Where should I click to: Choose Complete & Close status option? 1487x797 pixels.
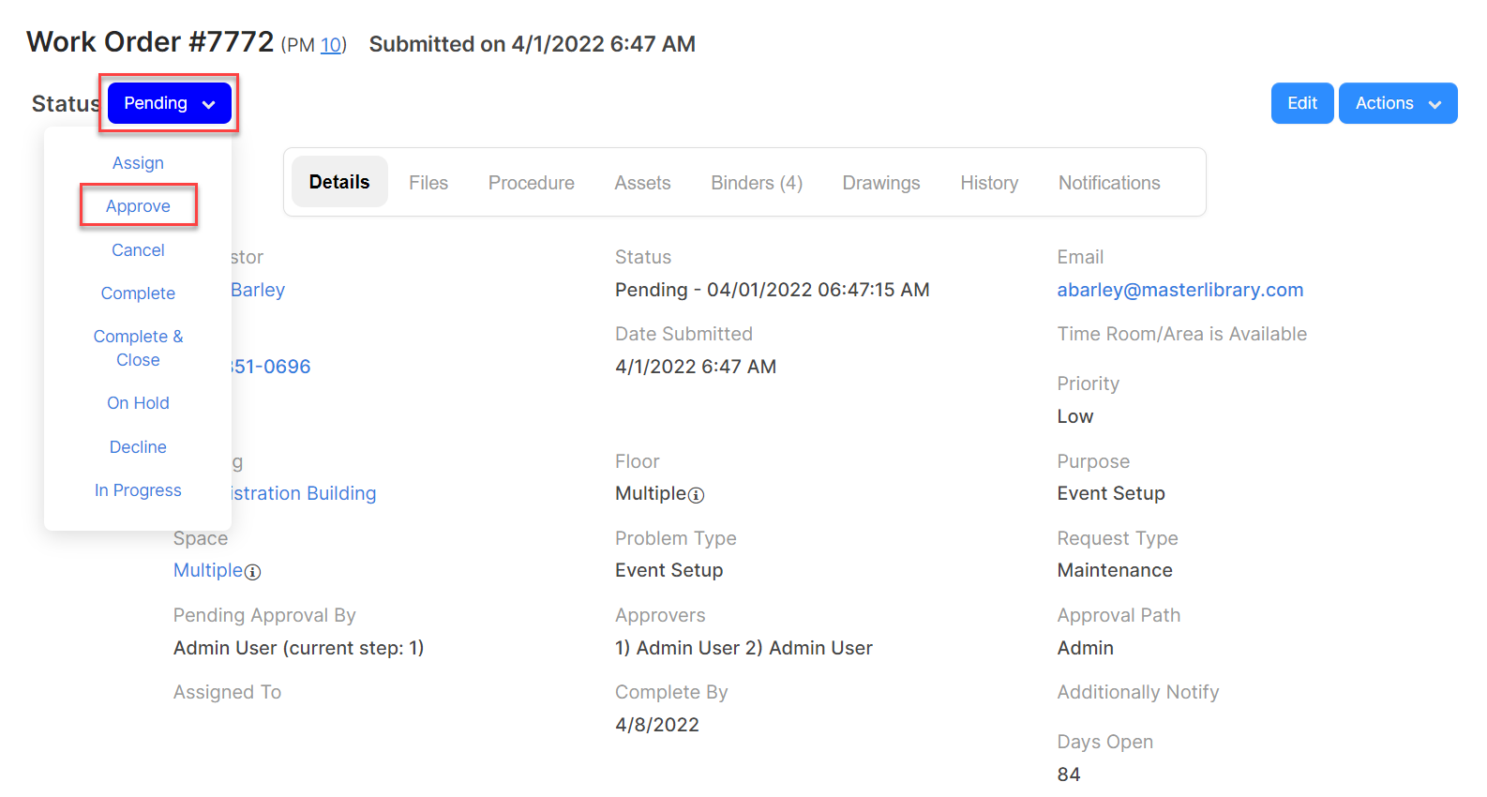coord(138,348)
